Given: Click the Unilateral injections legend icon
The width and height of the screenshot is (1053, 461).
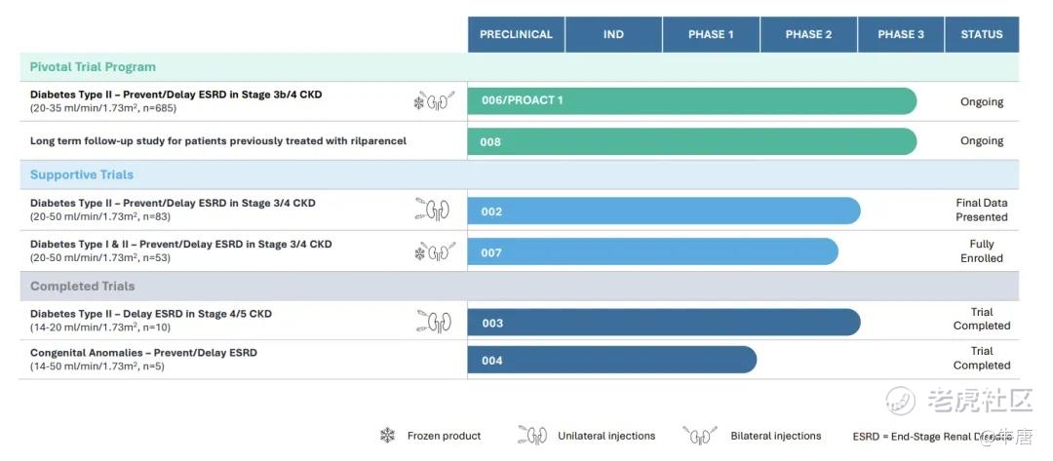Looking at the screenshot, I should coord(532,436).
